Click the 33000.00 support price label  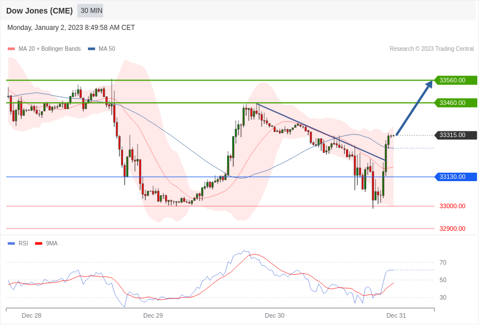click(x=453, y=206)
